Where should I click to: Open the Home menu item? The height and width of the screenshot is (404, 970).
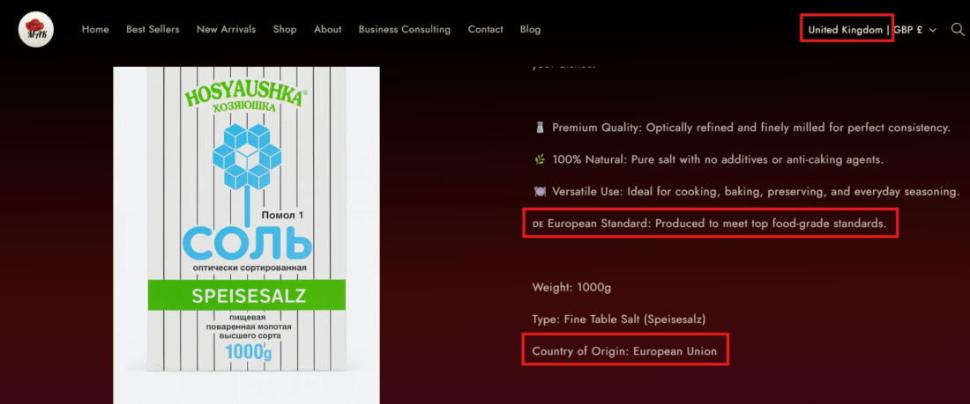coord(95,29)
